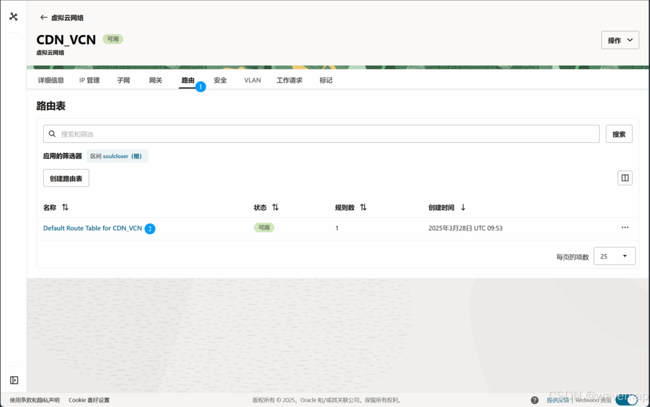Sort by 创建时间 descending arrow
This screenshot has height=407, width=650.
(x=463, y=207)
